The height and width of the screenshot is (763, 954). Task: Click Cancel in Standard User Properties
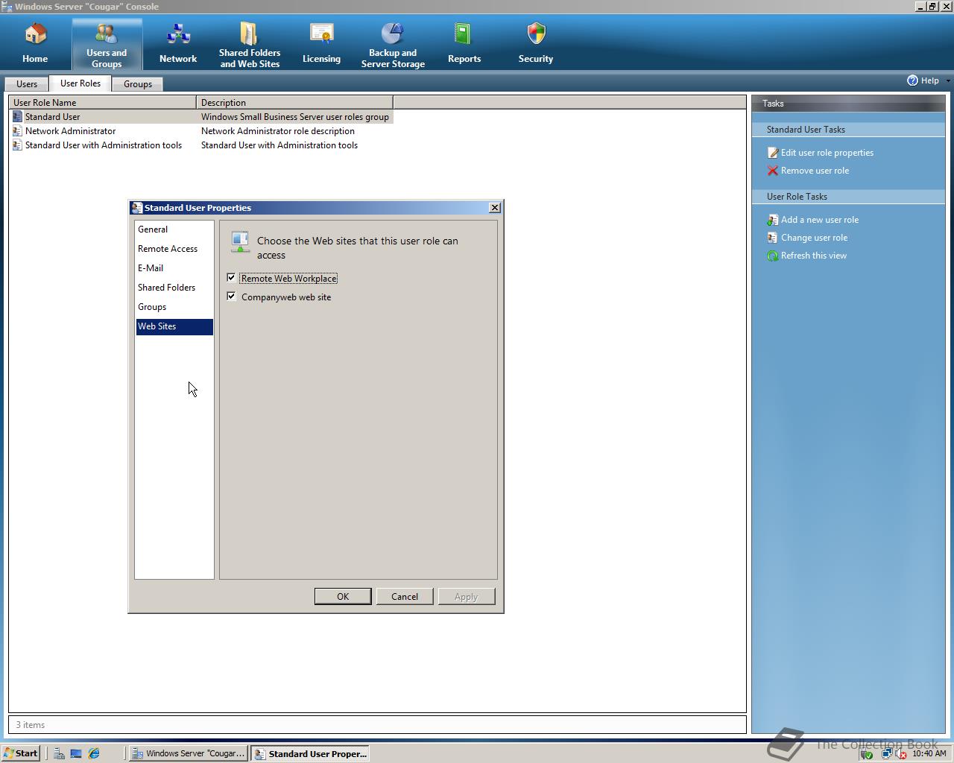pos(405,597)
